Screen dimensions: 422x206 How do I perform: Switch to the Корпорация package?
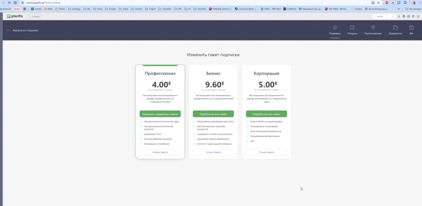[266, 114]
